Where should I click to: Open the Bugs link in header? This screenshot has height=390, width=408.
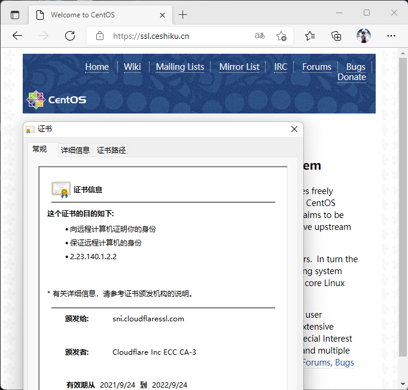[x=356, y=67]
